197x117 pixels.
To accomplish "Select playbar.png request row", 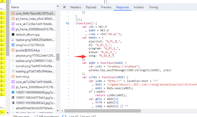I will tap(33, 56).
